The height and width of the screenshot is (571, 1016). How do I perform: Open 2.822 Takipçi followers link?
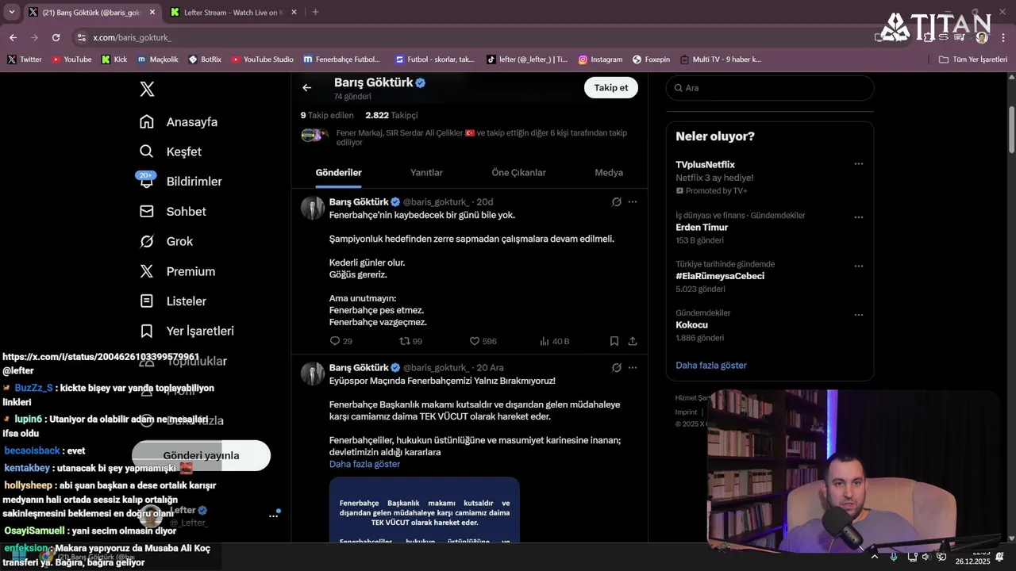tap(391, 115)
